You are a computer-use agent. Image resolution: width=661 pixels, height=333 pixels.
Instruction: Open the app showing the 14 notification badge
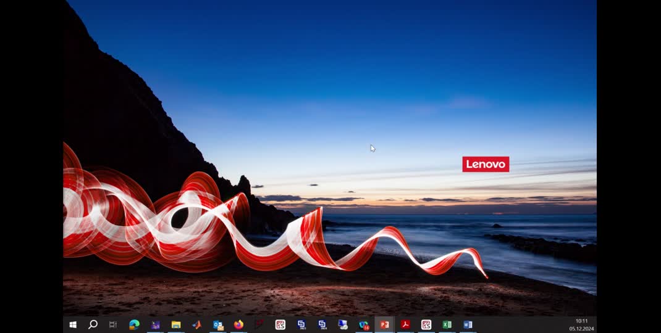(x=364, y=324)
